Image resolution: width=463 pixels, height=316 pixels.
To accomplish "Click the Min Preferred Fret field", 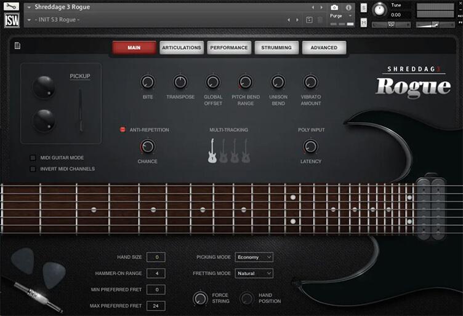I will [x=156, y=290].
